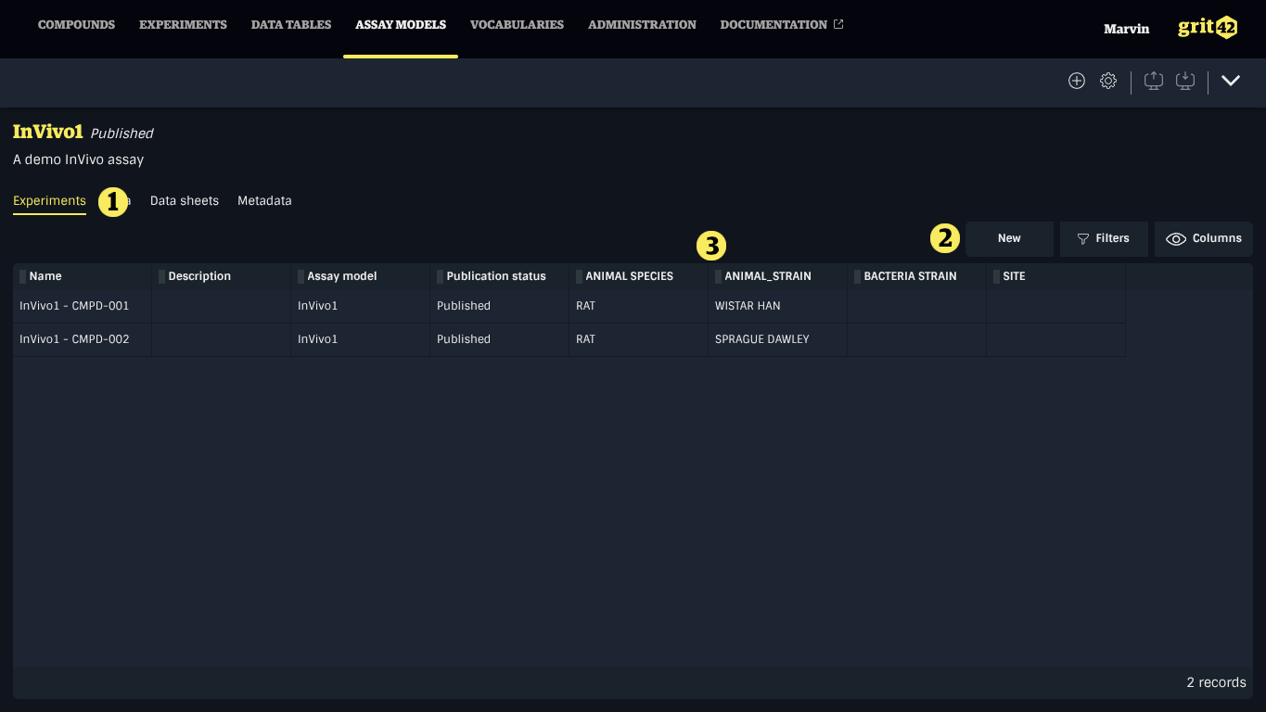Open Data Tables in top navigation
Image resolution: width=1266 pixels, height=712 pixels.
(x=291, y=25)
